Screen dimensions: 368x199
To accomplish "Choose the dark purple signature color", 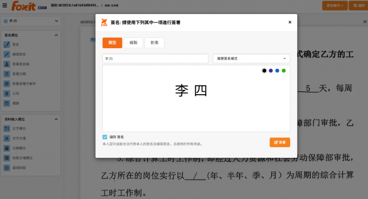I will coord(271,70).
